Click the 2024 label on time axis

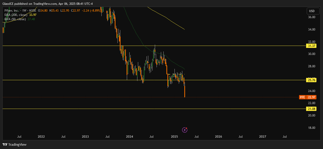(130, 137)
